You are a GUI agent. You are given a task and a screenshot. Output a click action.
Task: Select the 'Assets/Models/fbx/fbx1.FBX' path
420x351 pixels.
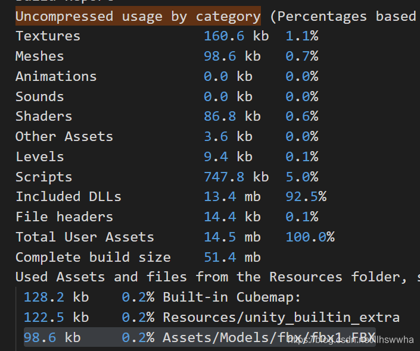point(269,337)
